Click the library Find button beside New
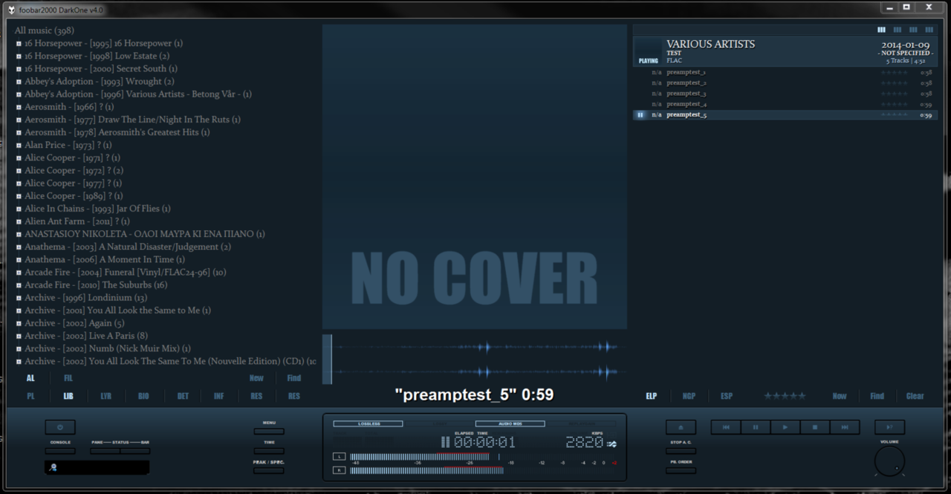Screen dimensions: 951x494 coord(294,378)
